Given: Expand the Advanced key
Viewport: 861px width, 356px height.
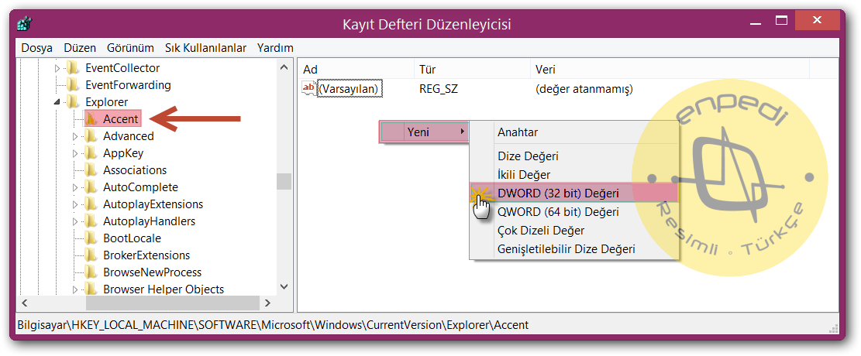Looking at the screenshot, I should click(75, 136).
